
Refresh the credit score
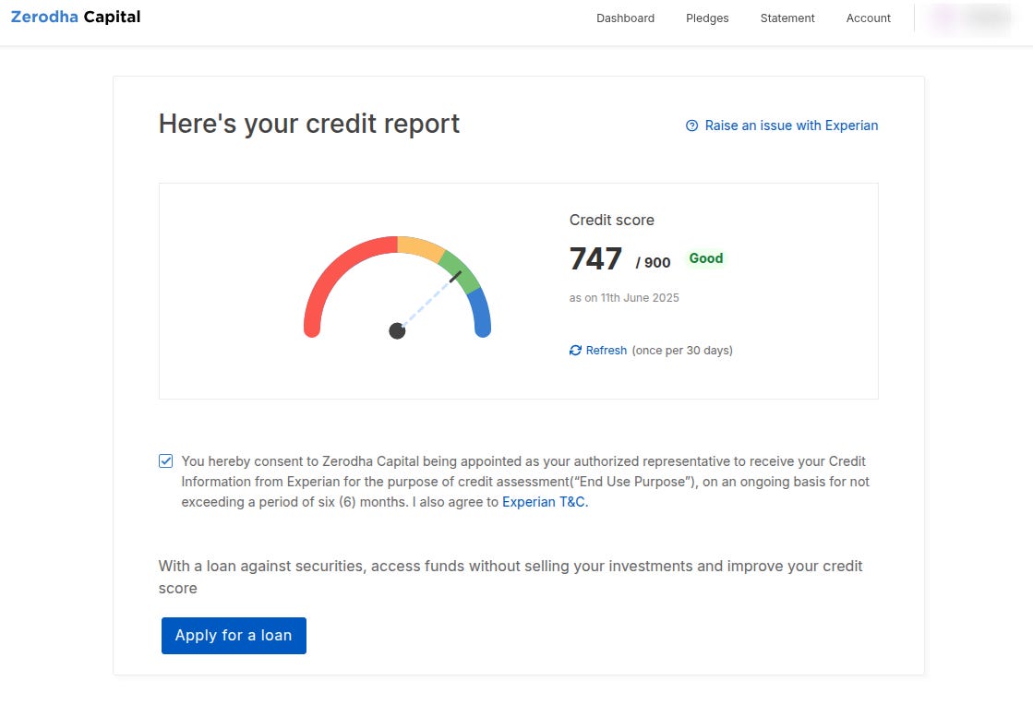pyautogui.click(x=607, y=351)
